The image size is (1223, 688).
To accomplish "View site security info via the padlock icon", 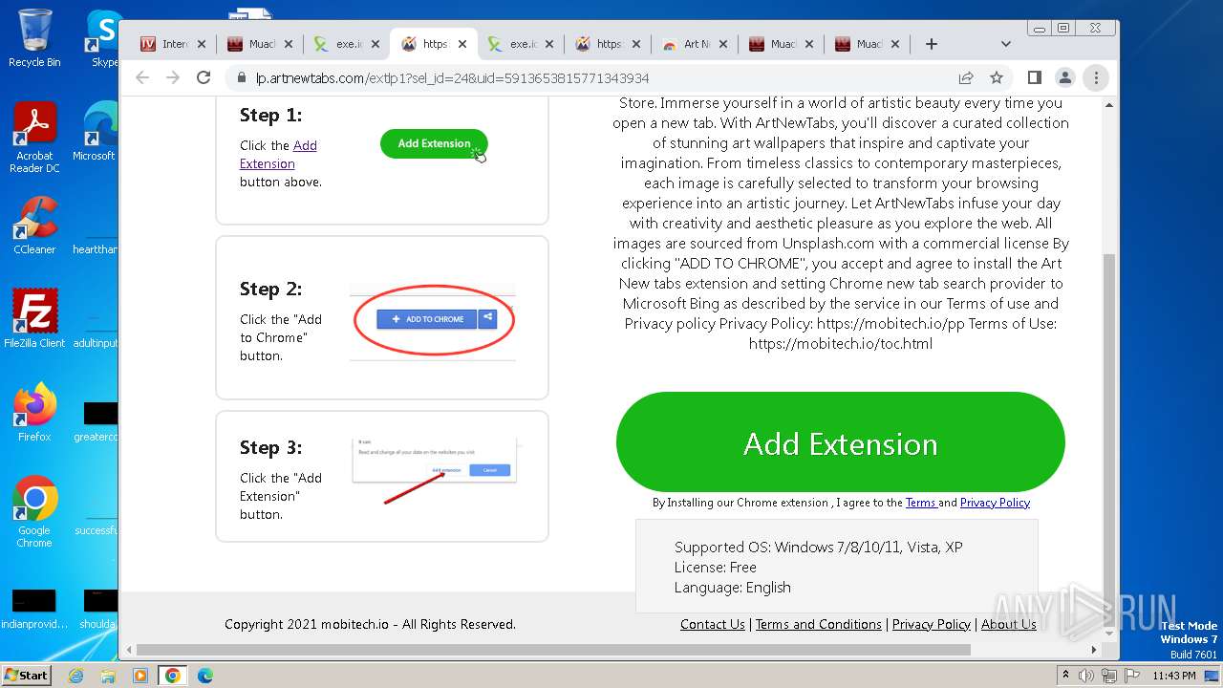I will 242,78.
